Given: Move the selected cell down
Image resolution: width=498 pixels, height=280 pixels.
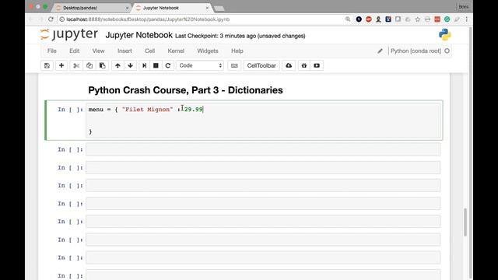Looking at the screenshot, I should (x=130, y=65).
